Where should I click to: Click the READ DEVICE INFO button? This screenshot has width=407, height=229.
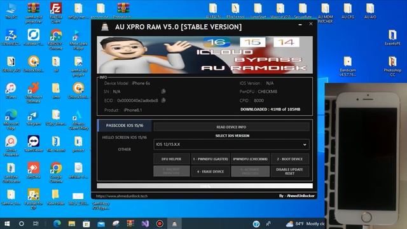pos(231,127)
